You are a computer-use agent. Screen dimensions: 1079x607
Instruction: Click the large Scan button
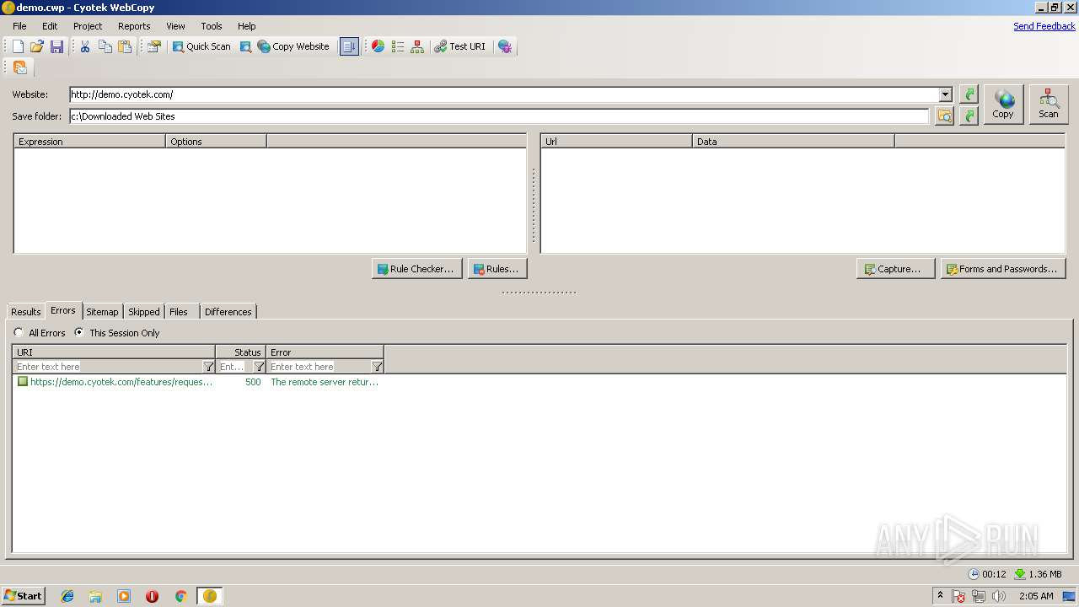(1049, 105)
